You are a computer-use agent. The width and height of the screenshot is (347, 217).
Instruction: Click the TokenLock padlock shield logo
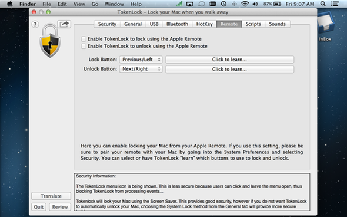coord(50,41)
